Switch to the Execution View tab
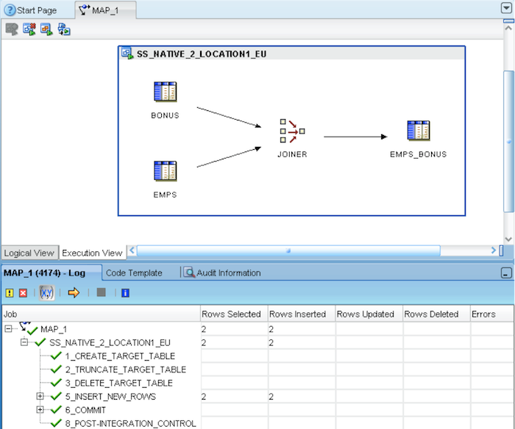Image resolution: width=515 pixels, height=429 pixels. tap(92, 253)
